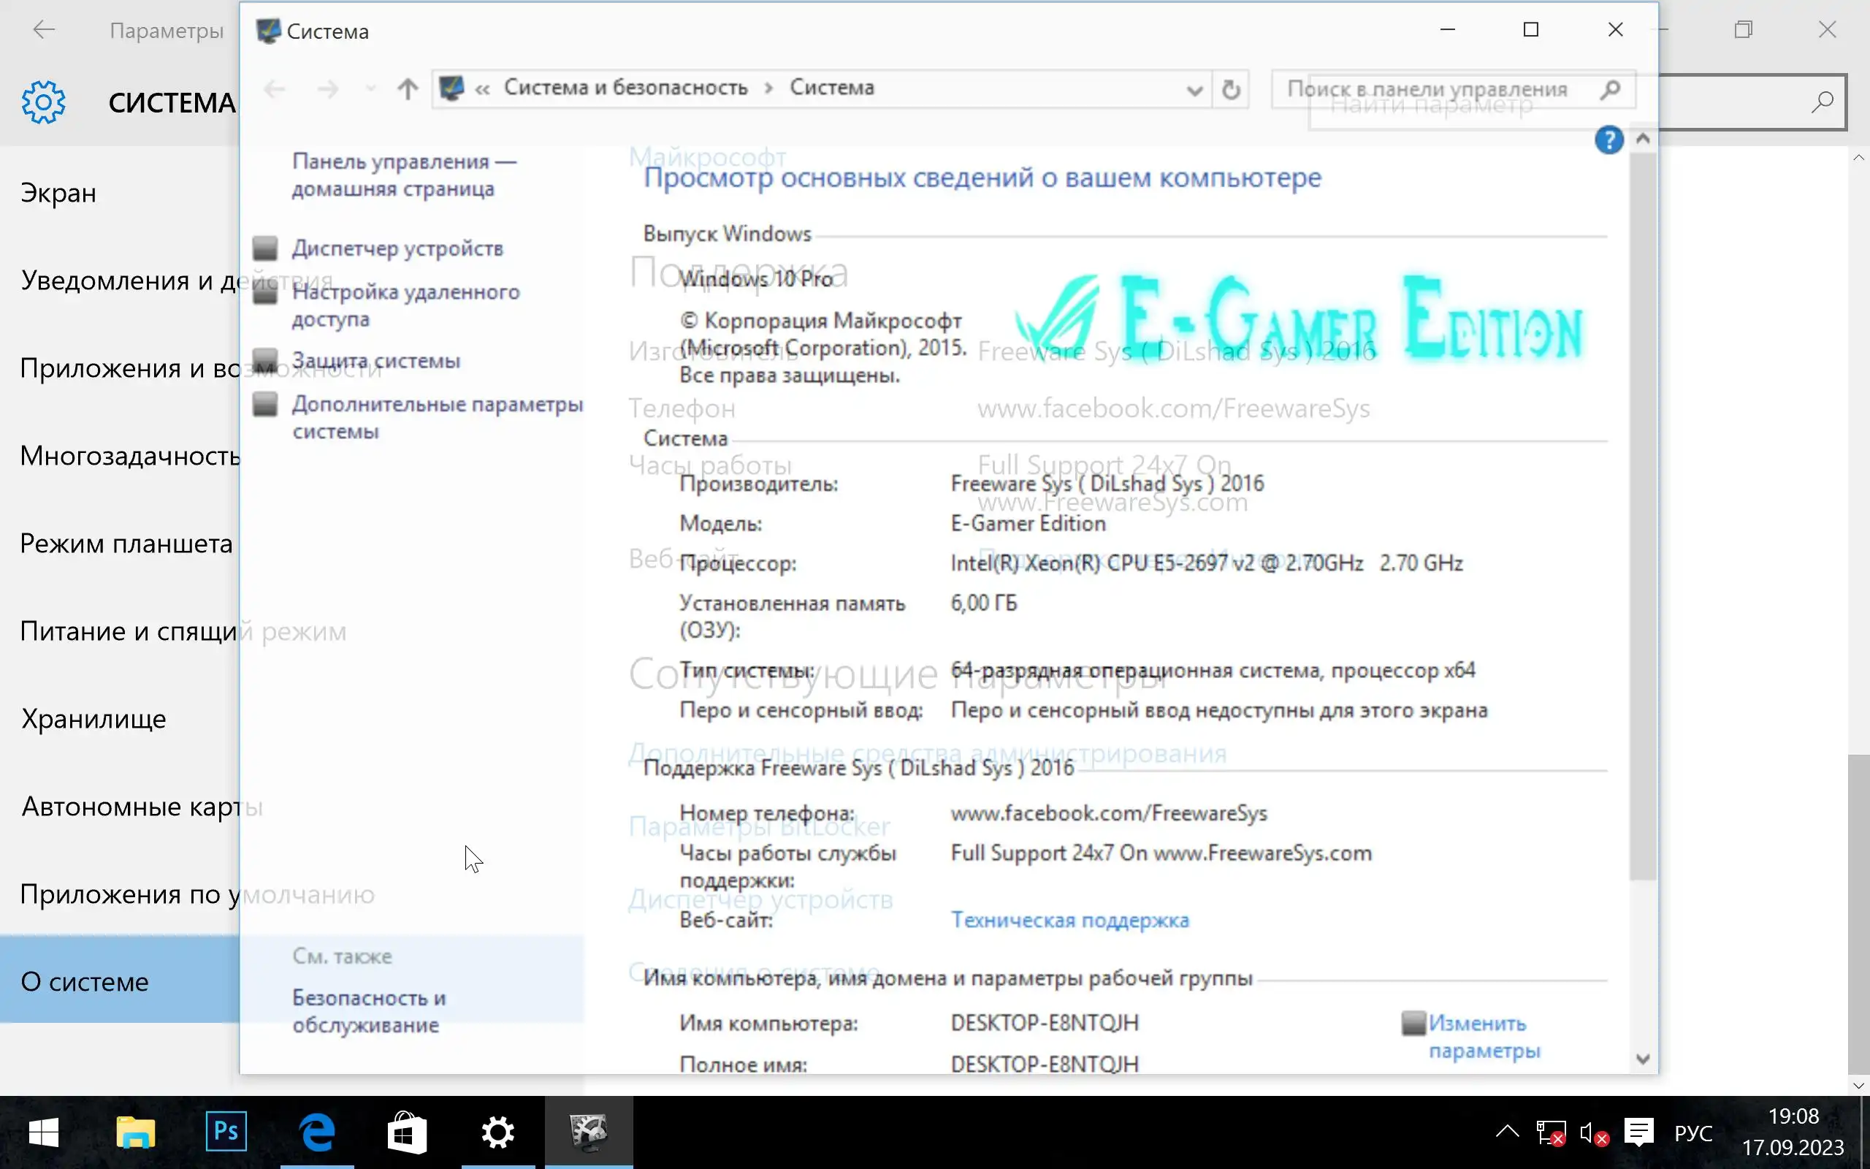Open Диспетчер устройств link
Viewport: 1870px width, 1169px height.
[397, 248]
